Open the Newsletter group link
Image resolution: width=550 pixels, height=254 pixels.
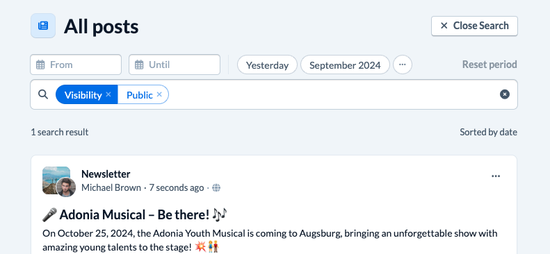pos(106,174)
